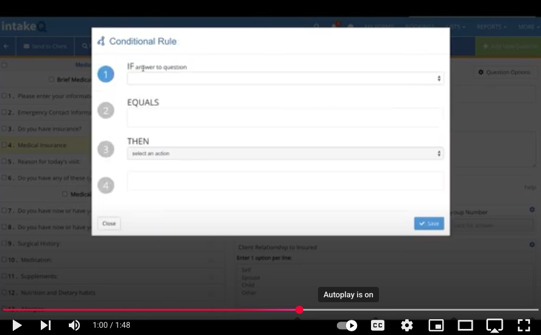Open the Lists menu
The image size is (541, 335).
pos(456,27)
